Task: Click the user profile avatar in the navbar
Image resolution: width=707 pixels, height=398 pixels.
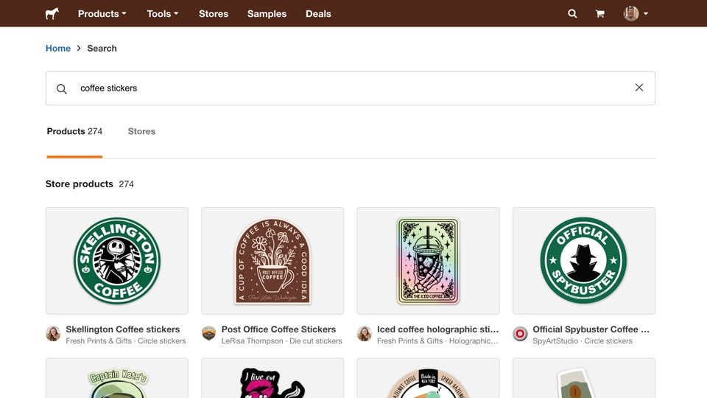Action: pos(631,13)
